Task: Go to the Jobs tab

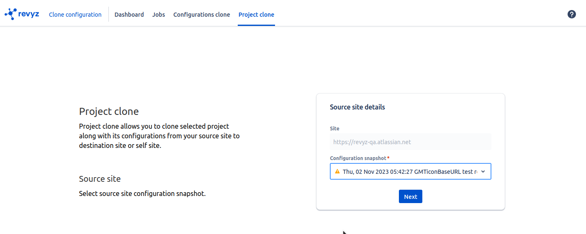Action: coord(159,15)
